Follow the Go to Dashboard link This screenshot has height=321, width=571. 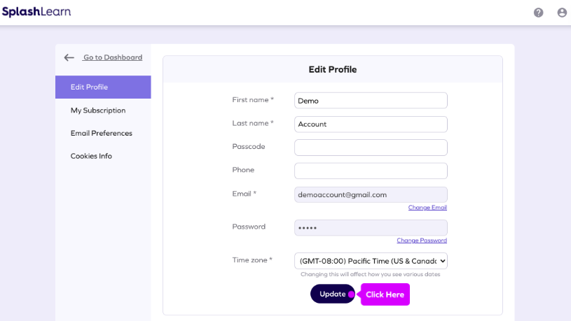click(x=113, y=57)
